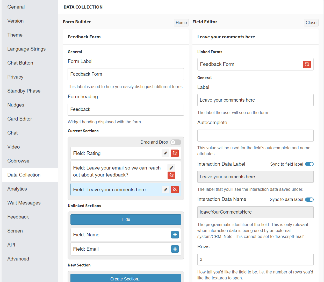Unlink Feedback Form in Linked Forms
This screenshot has width=324, height=282.
(x=307, y=64)
